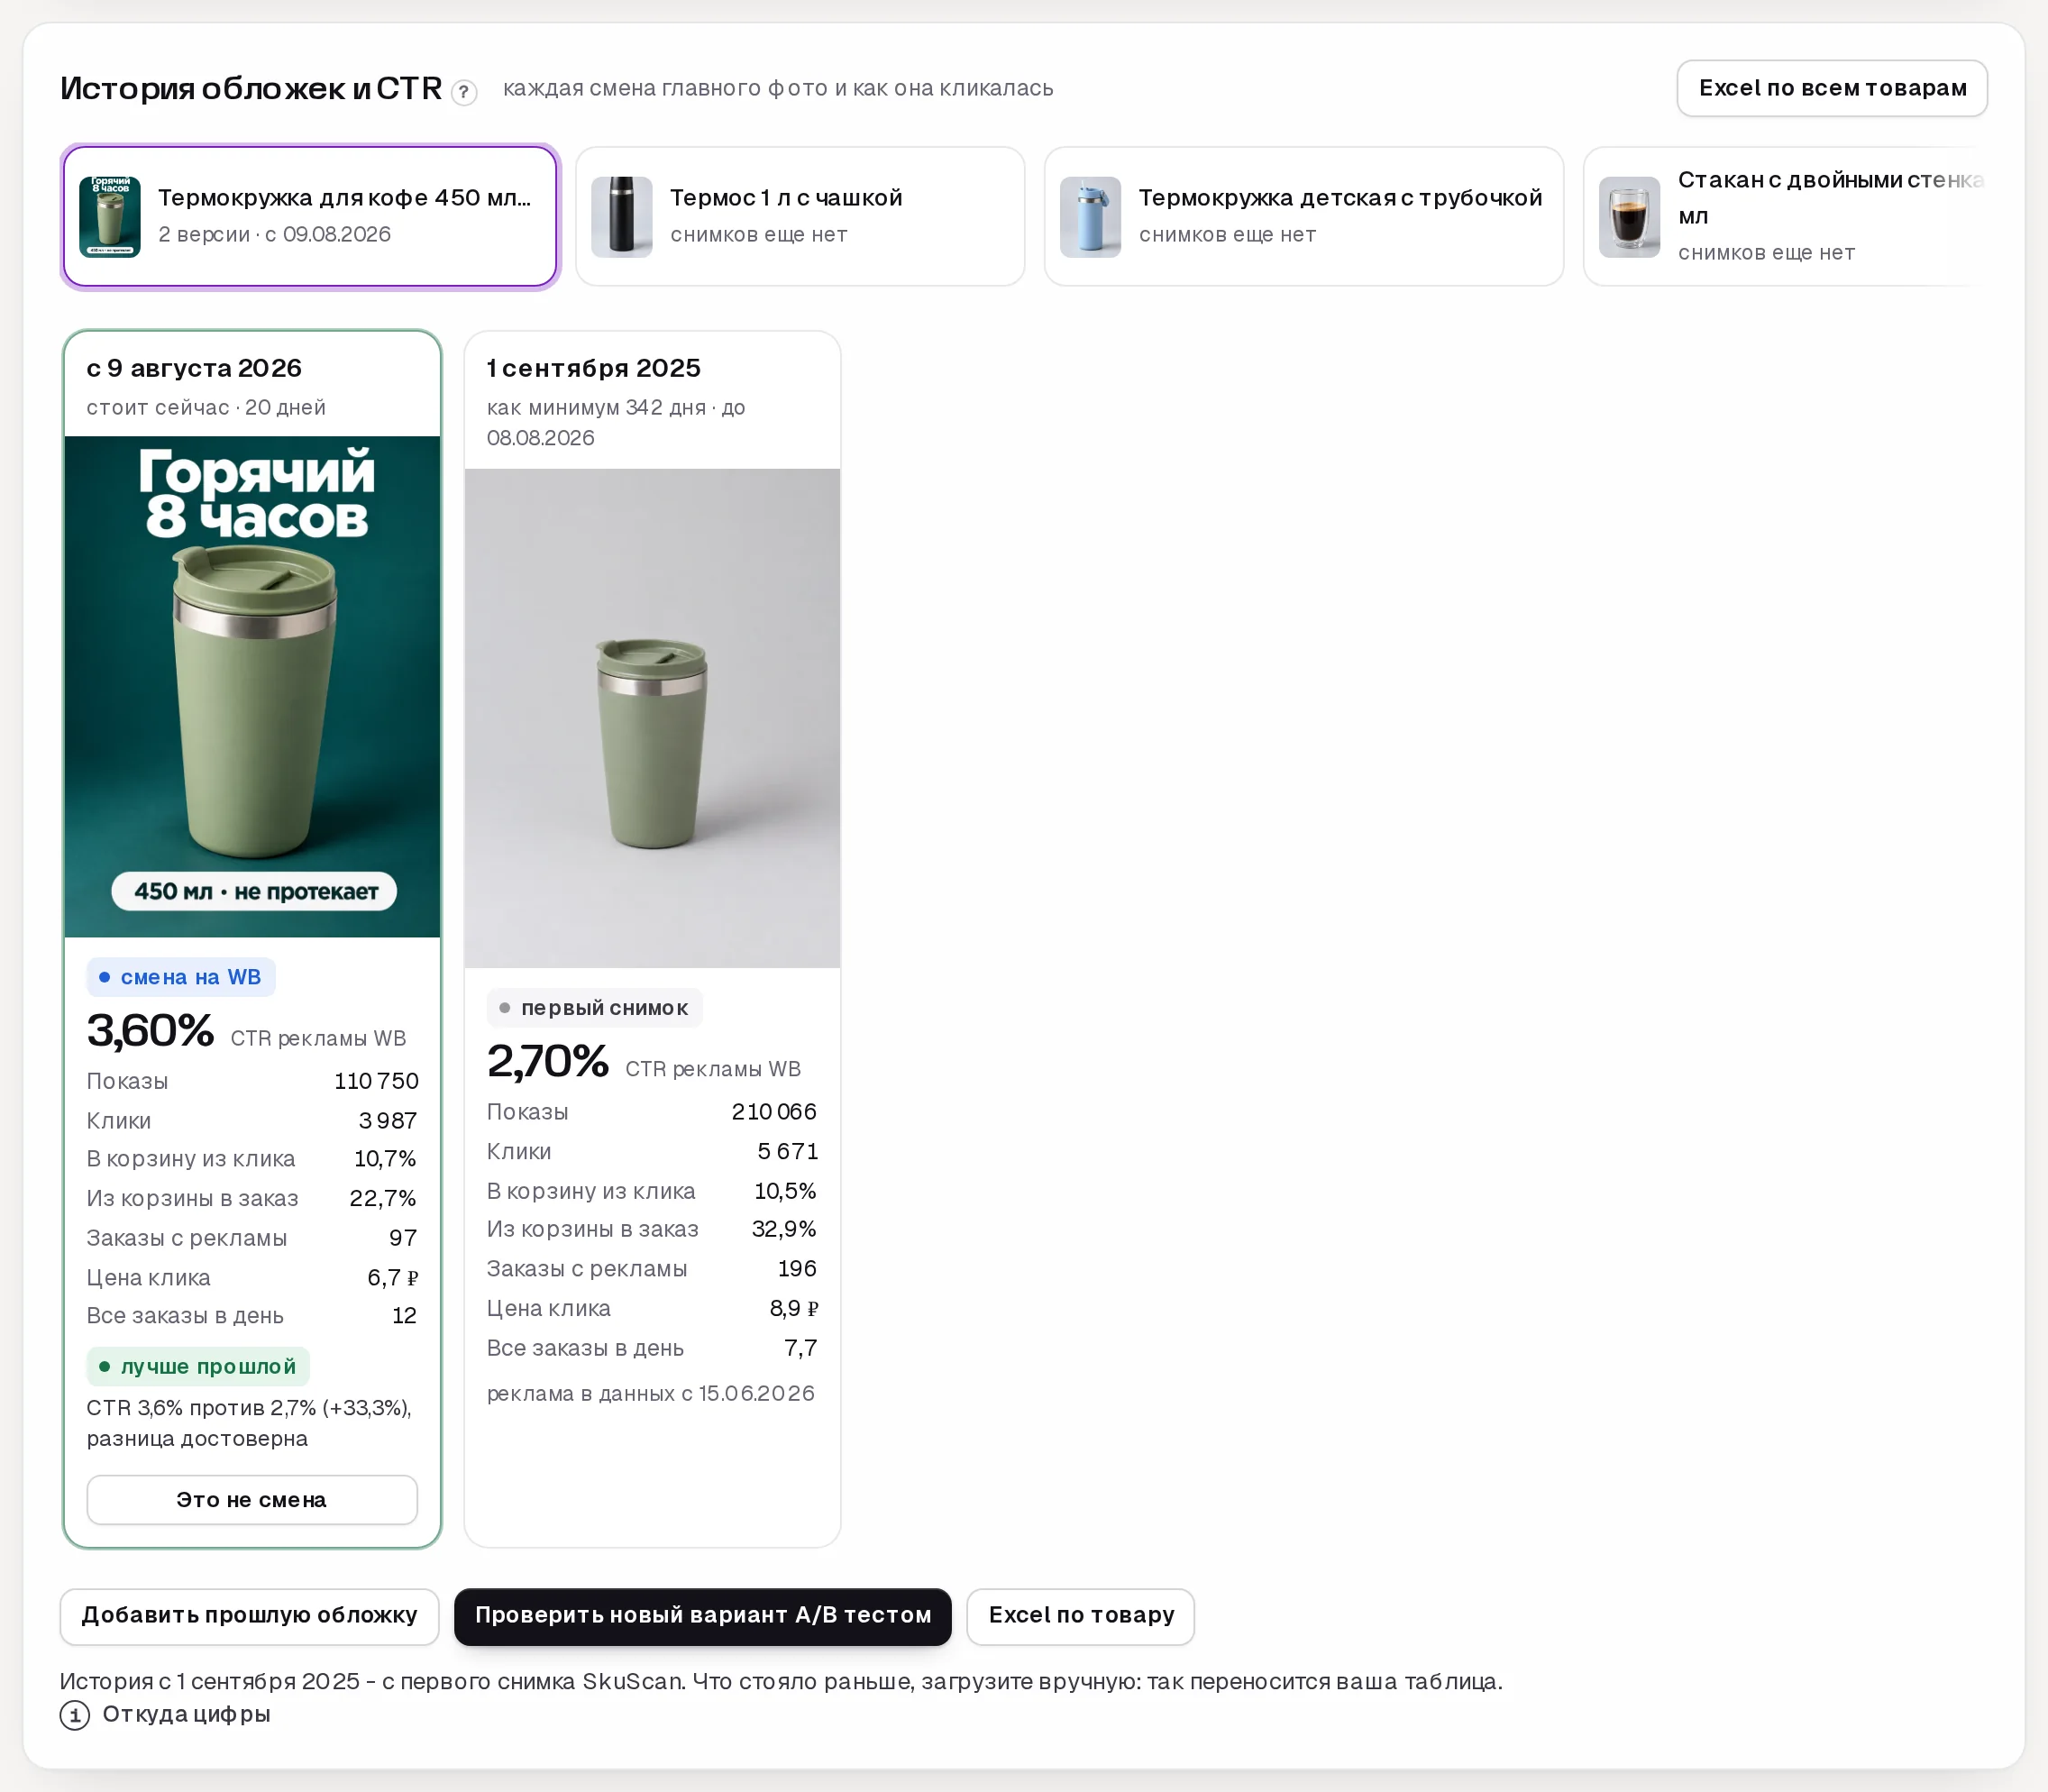
Task: Select the Термос 1 л с чашкой product tab
Action: (x=800, y=216)
